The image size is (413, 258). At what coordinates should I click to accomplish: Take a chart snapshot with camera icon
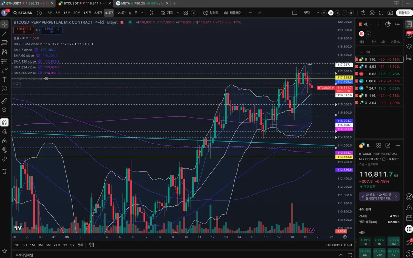coord(390,13)
